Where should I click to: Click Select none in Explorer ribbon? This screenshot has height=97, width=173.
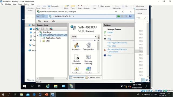140,6
